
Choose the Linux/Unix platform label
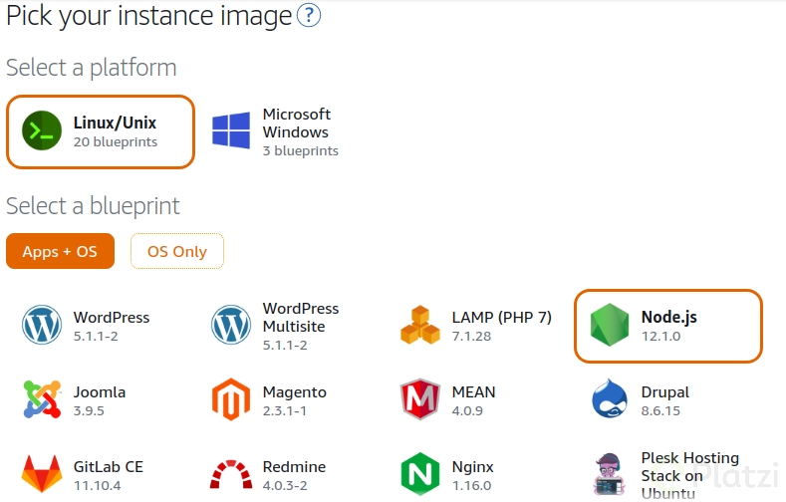click(x=115, y=123)
